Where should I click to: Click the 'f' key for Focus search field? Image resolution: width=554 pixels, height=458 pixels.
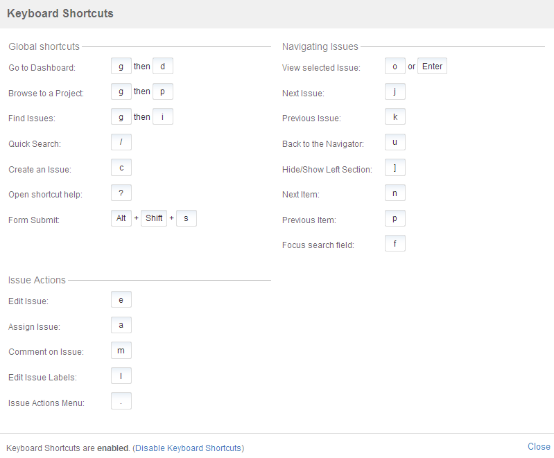point(395,243)
